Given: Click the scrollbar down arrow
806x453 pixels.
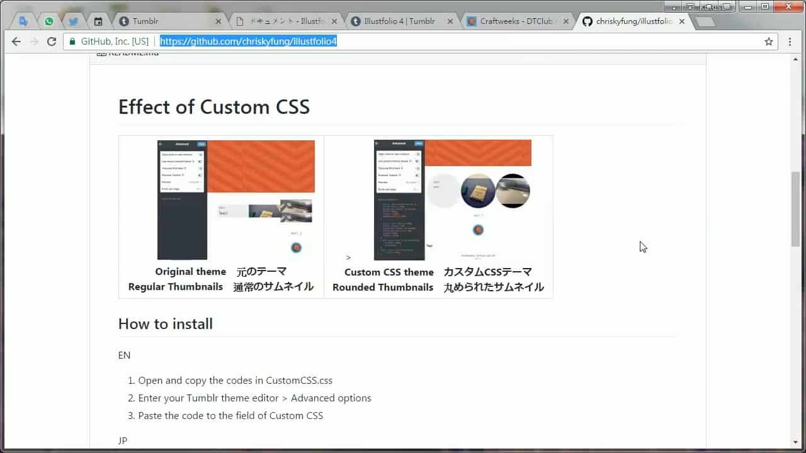Looking at the screenshot, I should click(x=796, y=442).
